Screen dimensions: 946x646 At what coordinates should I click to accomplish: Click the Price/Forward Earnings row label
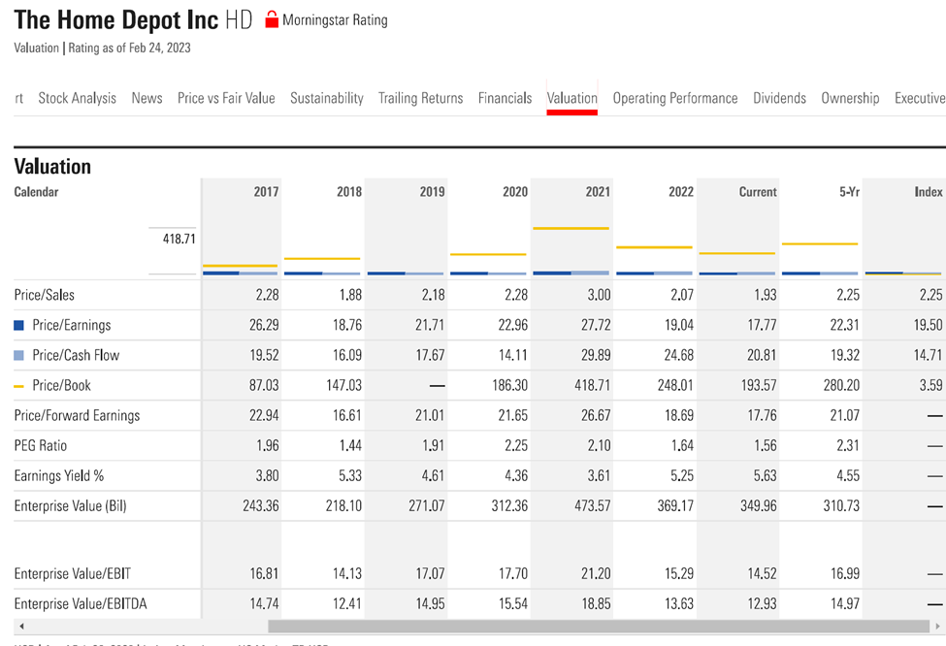click(x=77, y=415)
